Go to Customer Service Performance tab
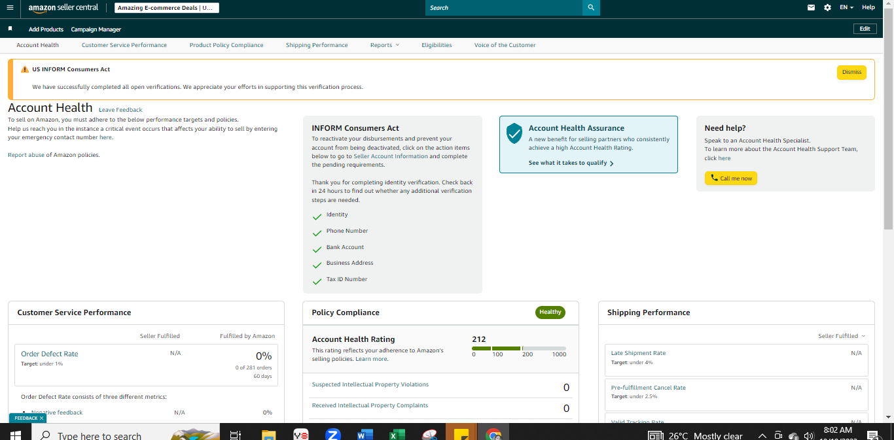This screenshot has height=440, width=894. coord(124,45)
